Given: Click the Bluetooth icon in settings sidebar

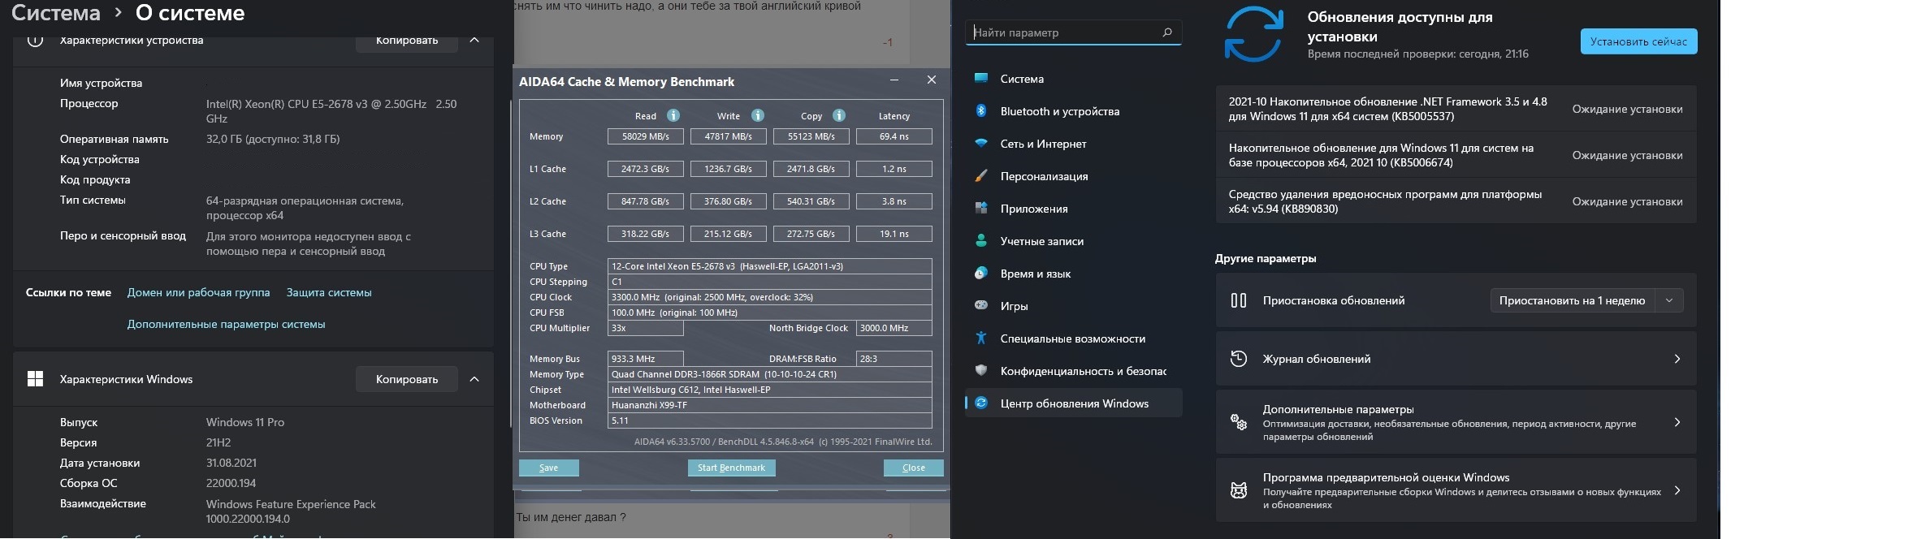Looking at the screenshot, I should click(x=981, y=110).
